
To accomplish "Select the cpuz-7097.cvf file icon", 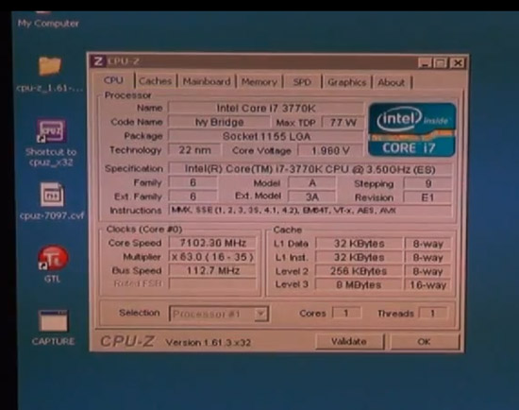I will 52,195.
